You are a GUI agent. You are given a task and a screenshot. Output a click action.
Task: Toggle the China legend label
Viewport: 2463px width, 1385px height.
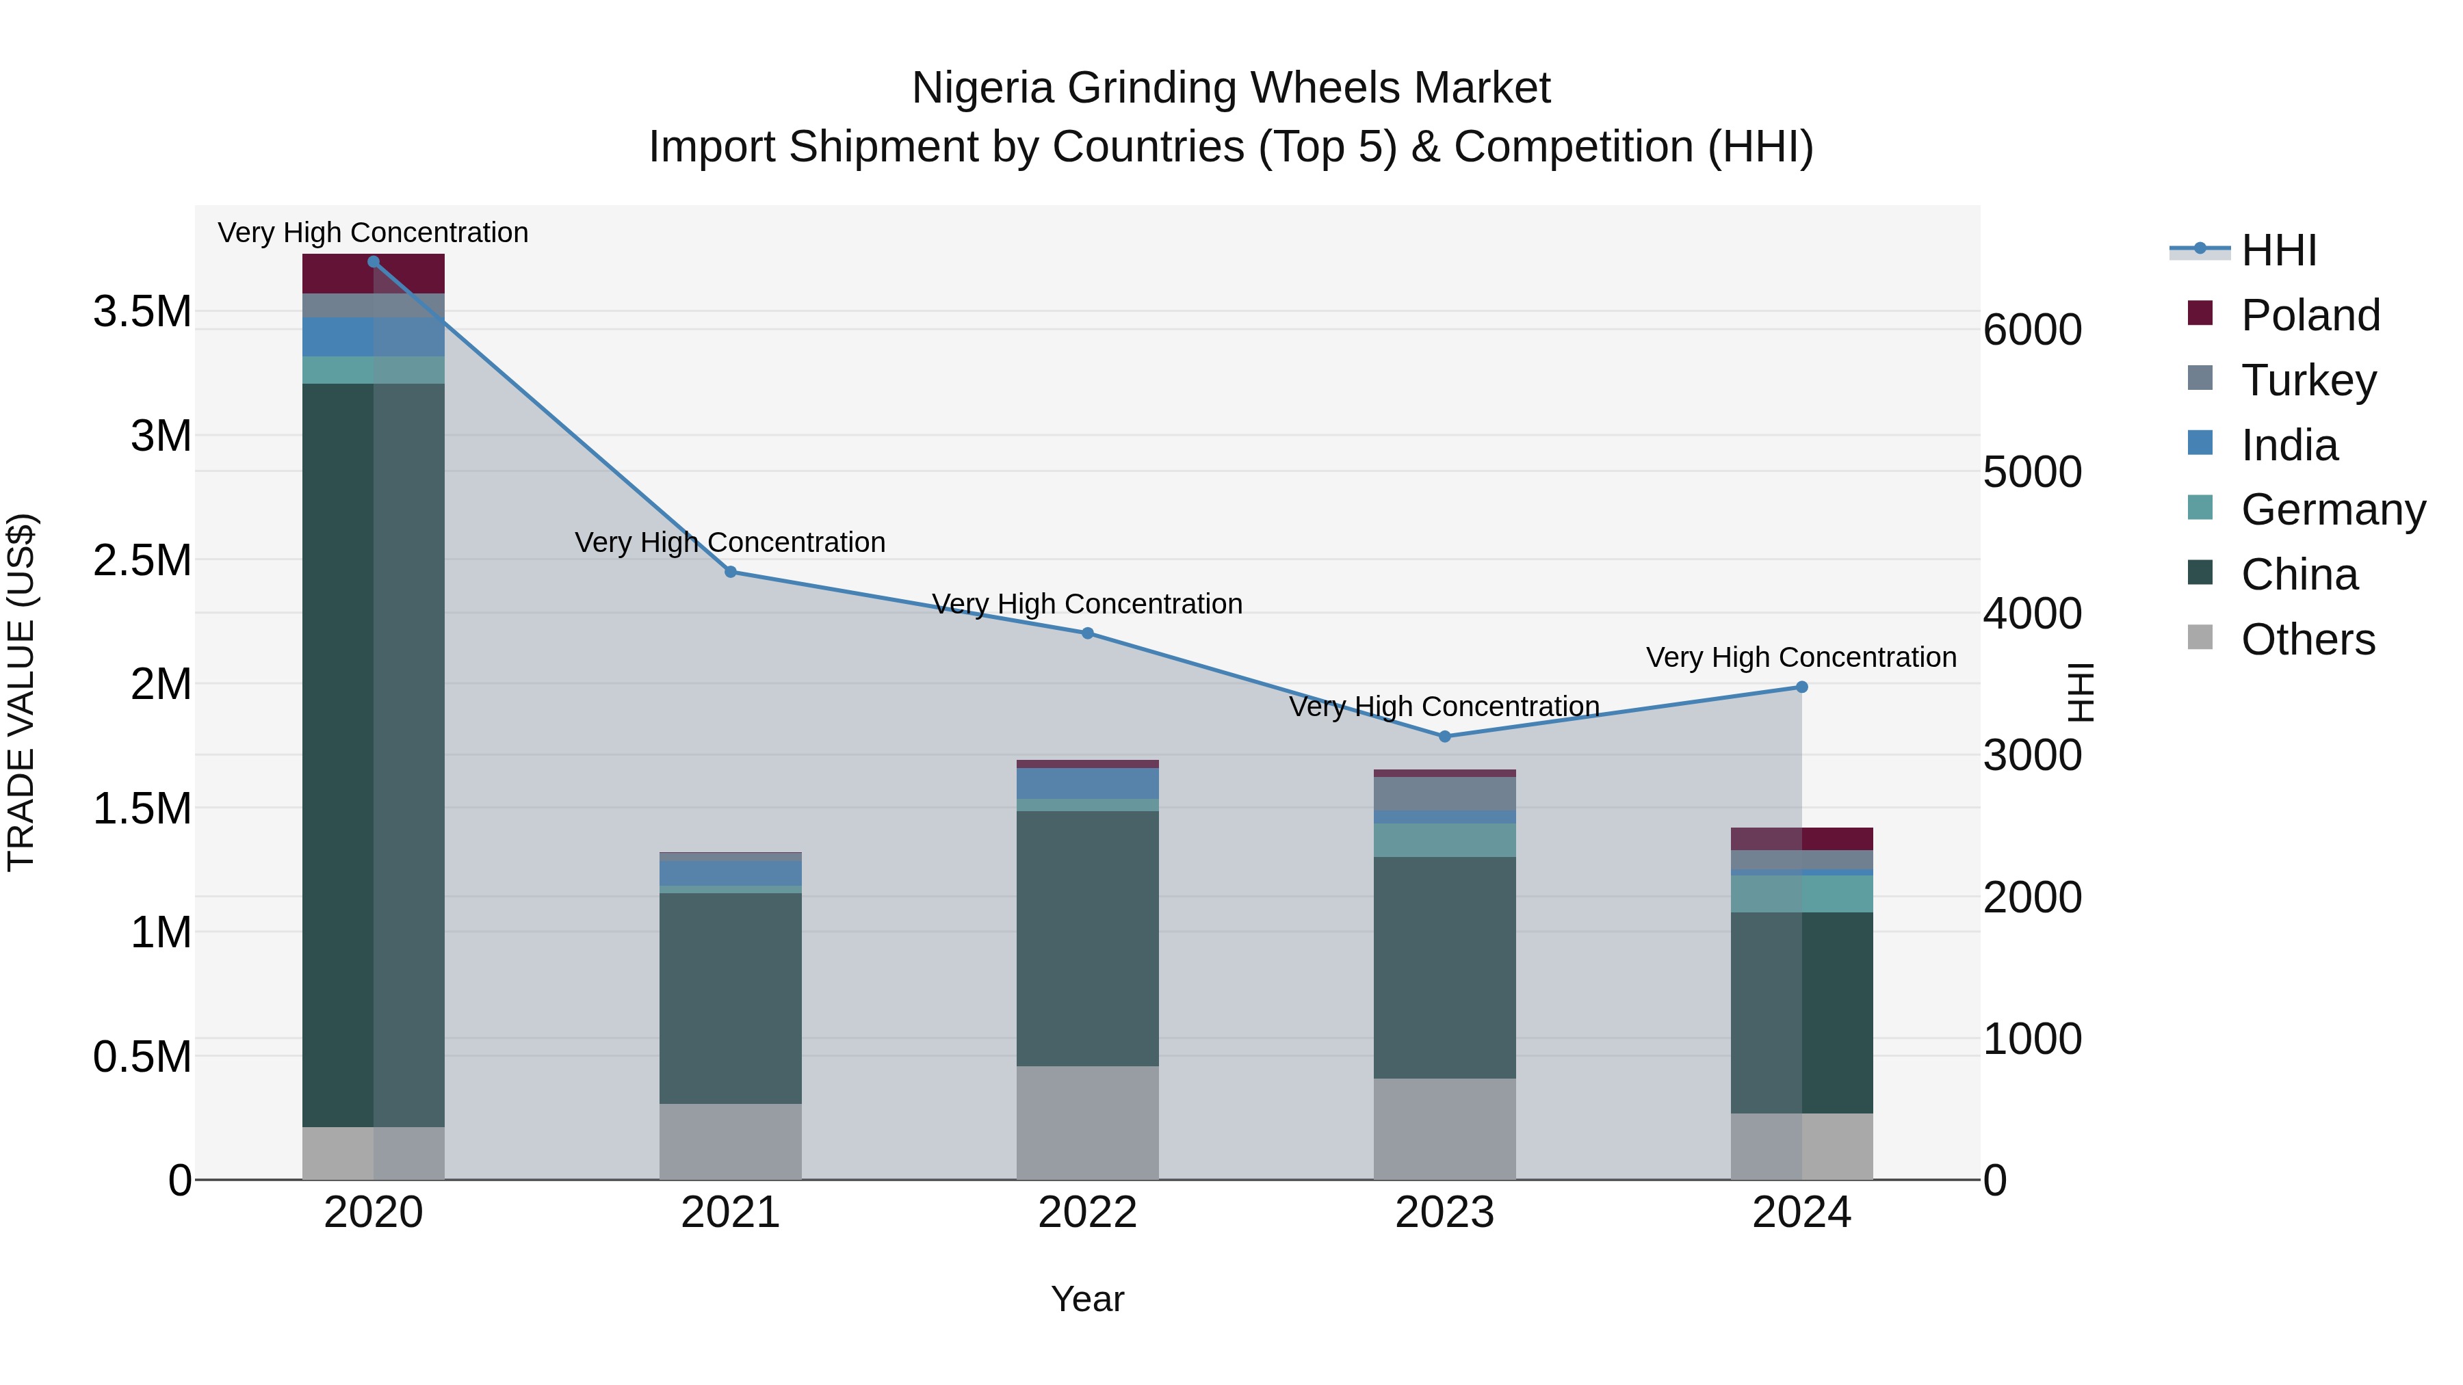point(2299,575)
